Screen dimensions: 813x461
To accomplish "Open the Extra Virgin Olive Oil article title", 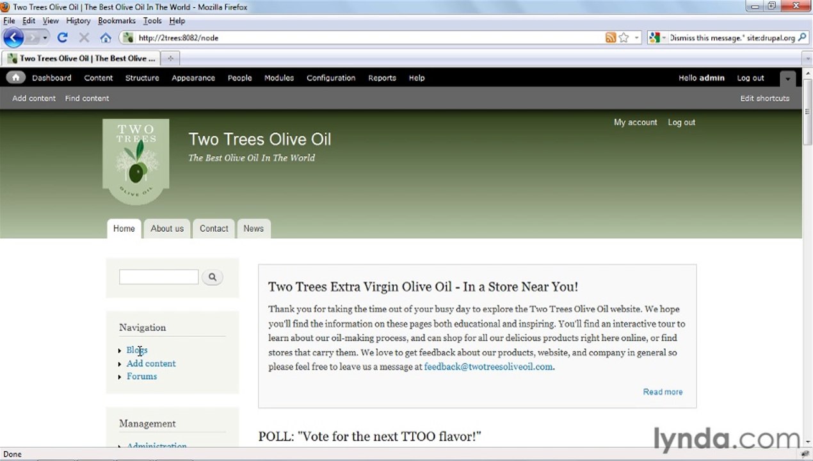I will (x=423, y=287).
